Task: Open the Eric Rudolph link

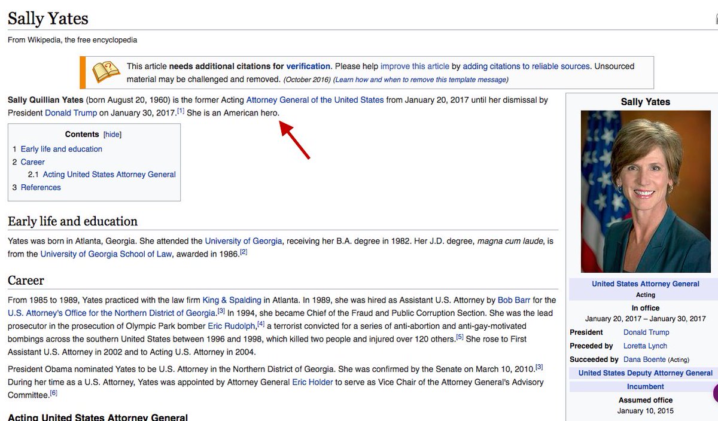Action: [232, 326]
